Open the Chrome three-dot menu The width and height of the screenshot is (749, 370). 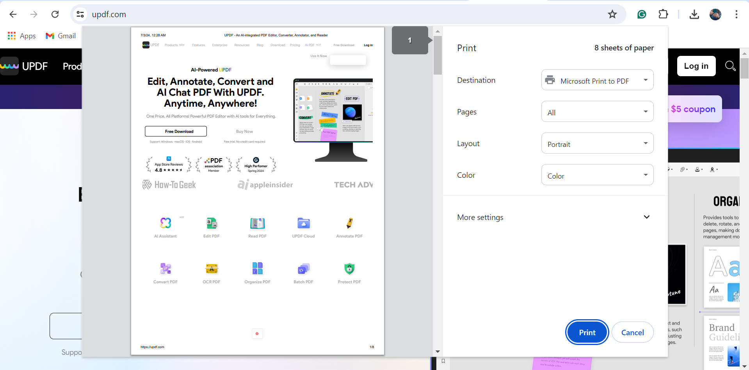click(737, 14)
